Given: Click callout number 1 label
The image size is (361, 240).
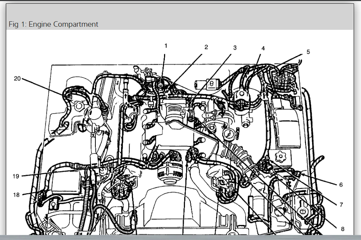Looking at the screenshot, I should click(x=166, y=46).
